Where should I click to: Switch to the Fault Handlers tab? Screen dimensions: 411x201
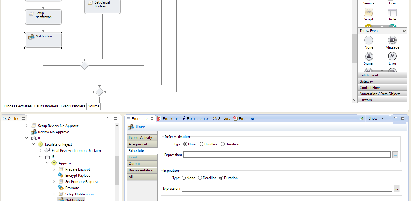[x=46, y=106]
